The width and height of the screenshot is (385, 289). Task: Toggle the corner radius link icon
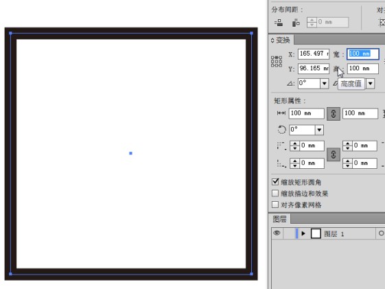(334, 154)
